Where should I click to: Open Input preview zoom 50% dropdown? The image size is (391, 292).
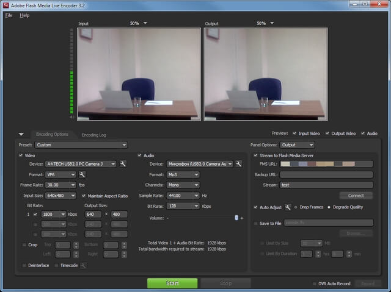[x=139, y=23]
